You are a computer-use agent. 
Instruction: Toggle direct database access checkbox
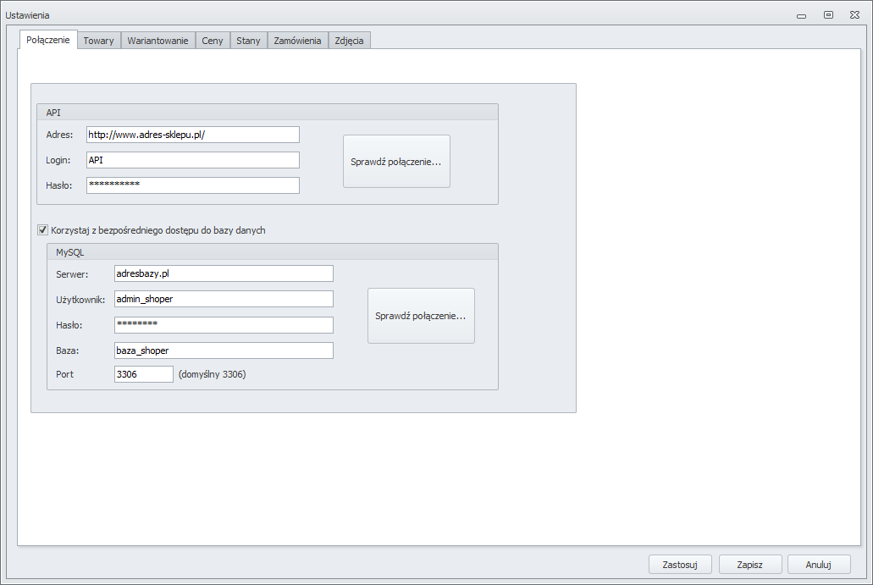pos(43,230)
